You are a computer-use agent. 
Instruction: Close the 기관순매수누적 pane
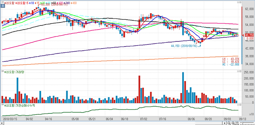(x=240, y=105)
